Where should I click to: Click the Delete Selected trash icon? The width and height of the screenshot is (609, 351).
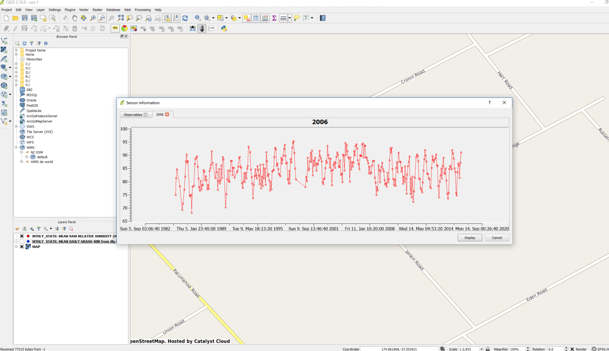pos(75,29)
